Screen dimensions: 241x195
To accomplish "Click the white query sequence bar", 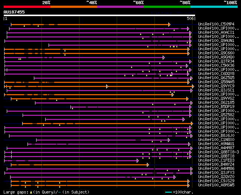I will click(x=99, y=15).
